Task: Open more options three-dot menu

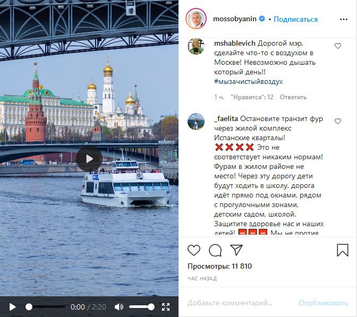Action: click(x=344, y=19)
